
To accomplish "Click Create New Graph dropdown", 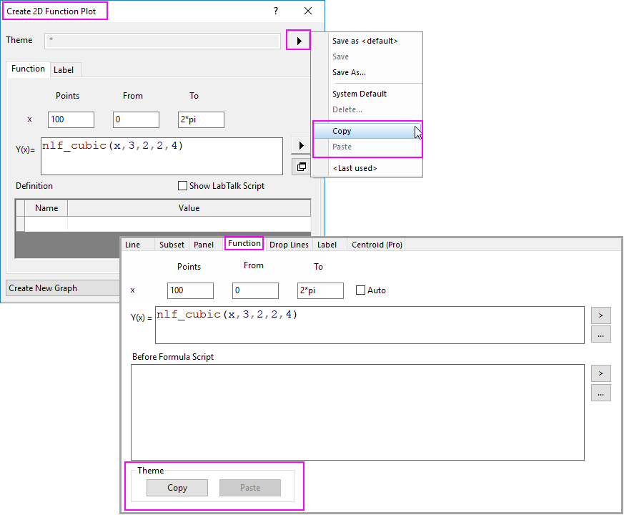I will tap(62, 288).
